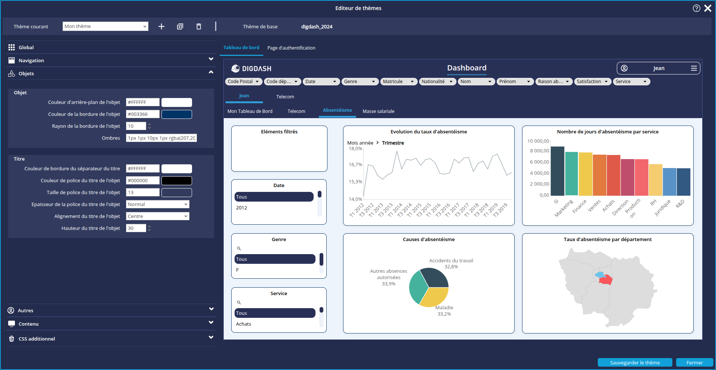Open the title alignment dropdown set to Centre
716x370 pixels.
click(157, 216)
